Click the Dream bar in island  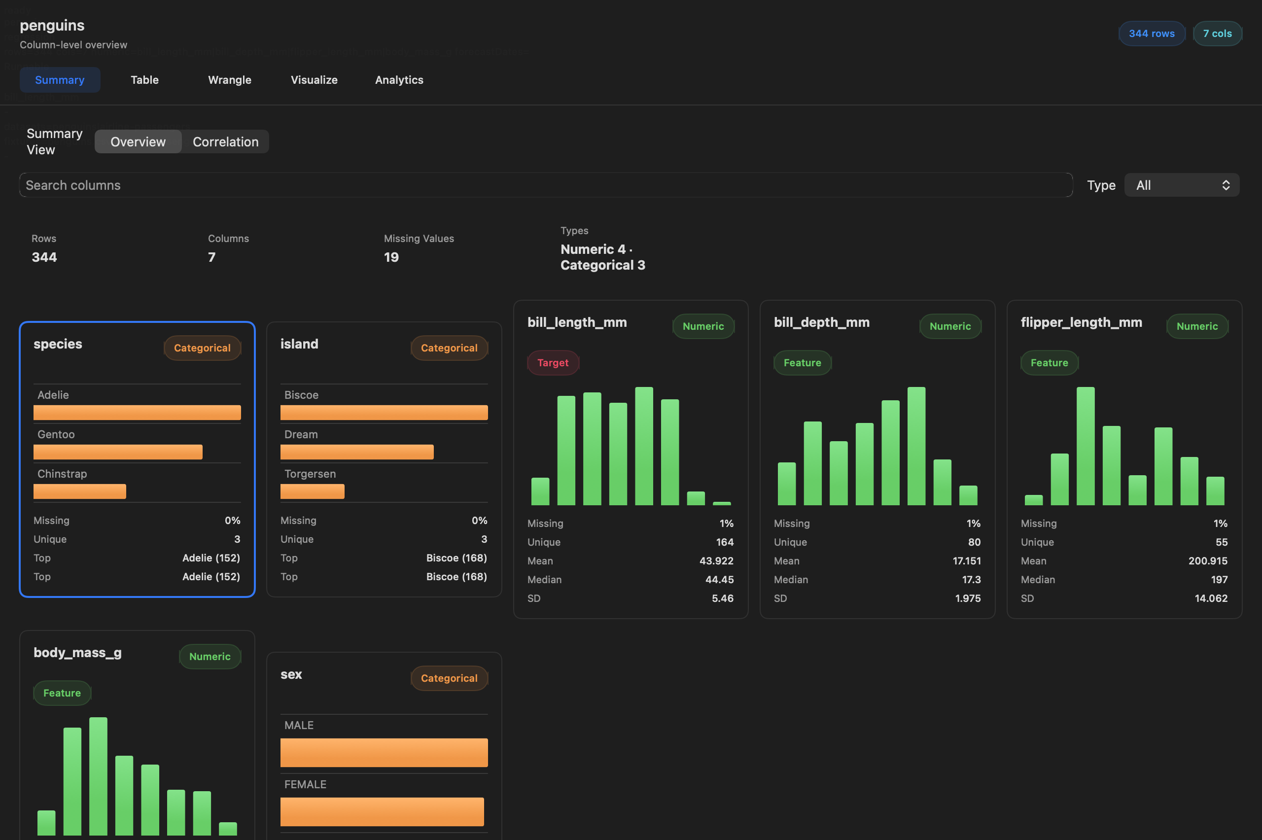357,452
